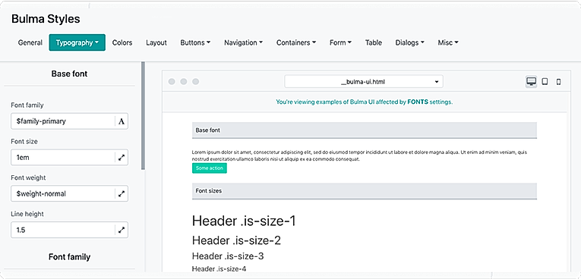Image resolution: width=581 pixels, height=279 pixels.
Task: Click expand icon next to Font size field
Action: pyautogui.click(x=122, y=157)
